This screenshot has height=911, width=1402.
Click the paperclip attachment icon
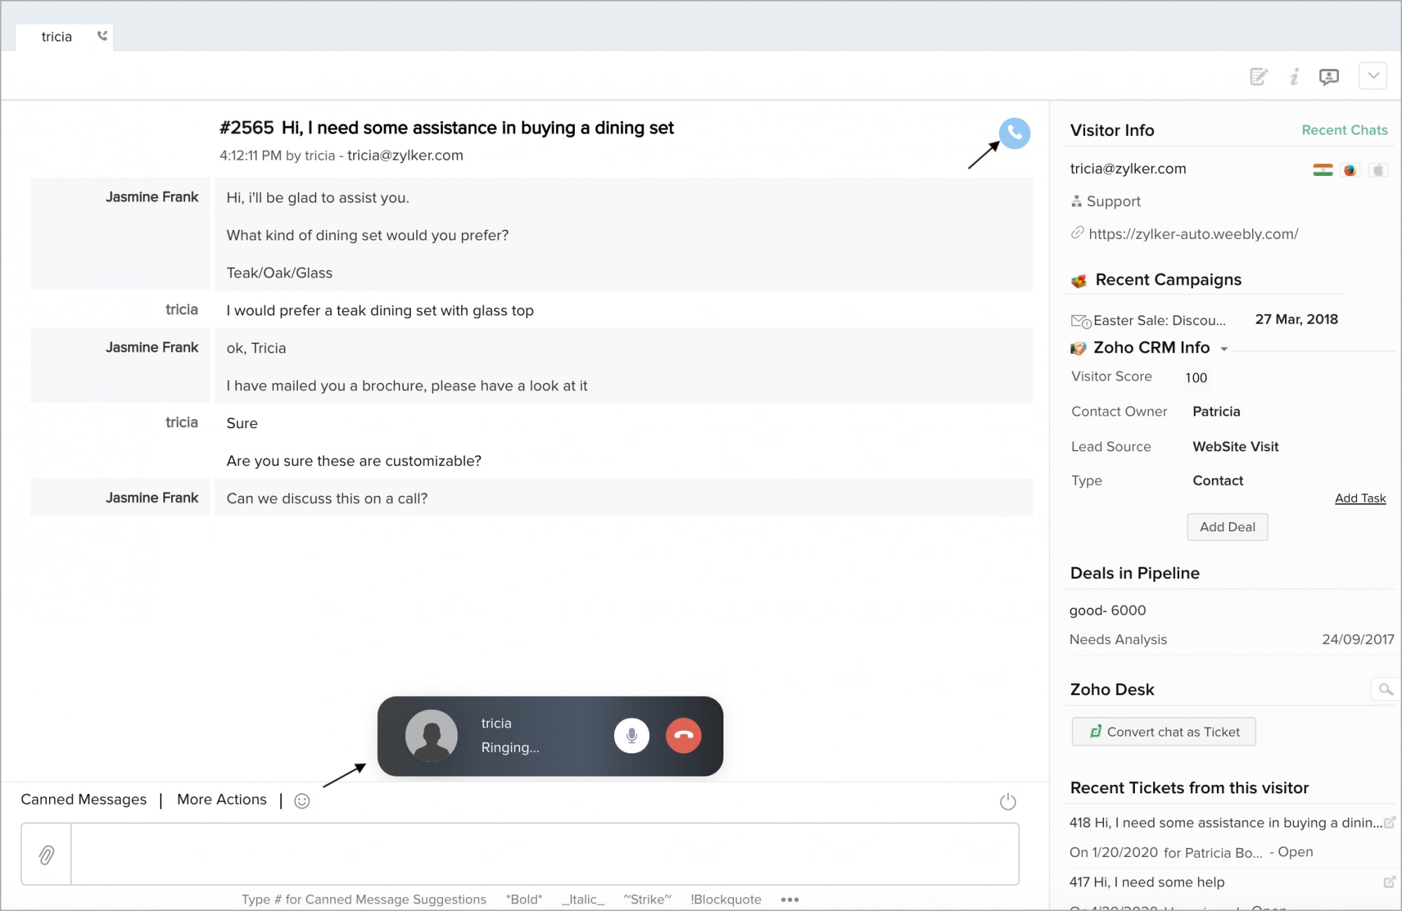46,854
